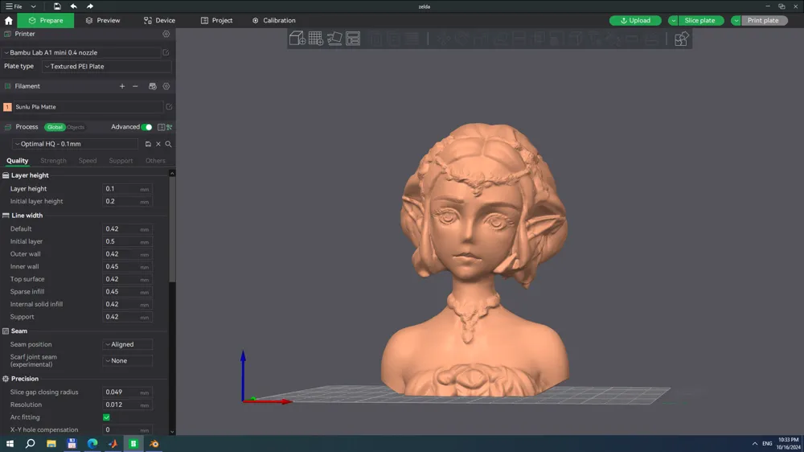Edit the Sparse infill line width field

pos(127,291)
